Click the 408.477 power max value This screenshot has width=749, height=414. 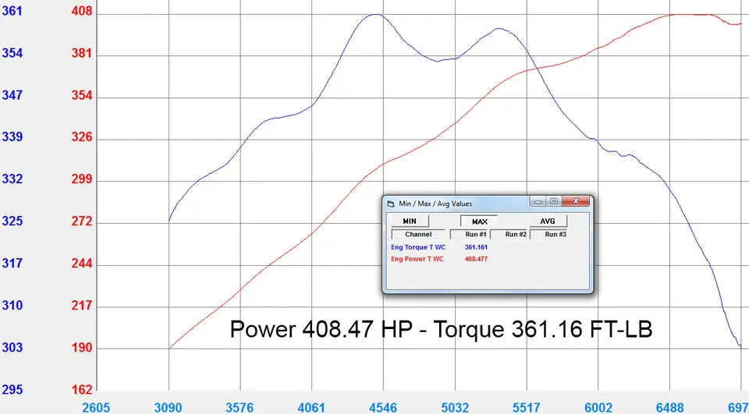(476, 259)
